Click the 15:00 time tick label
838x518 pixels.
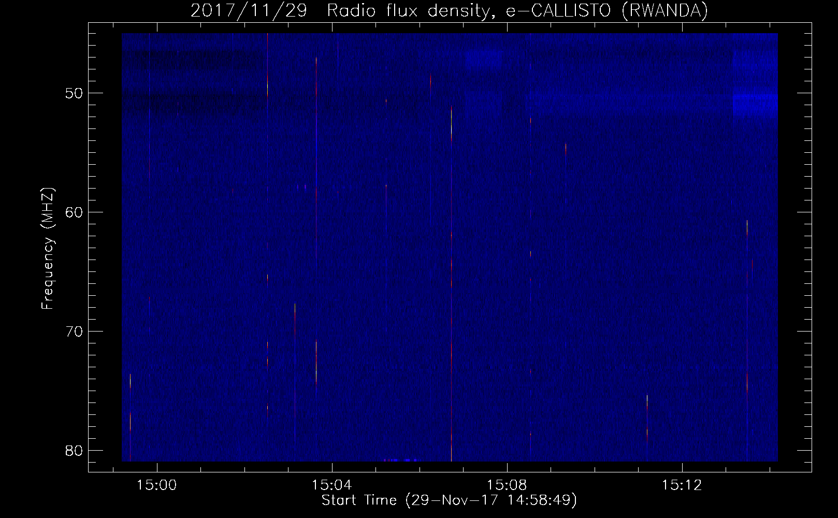156,485
